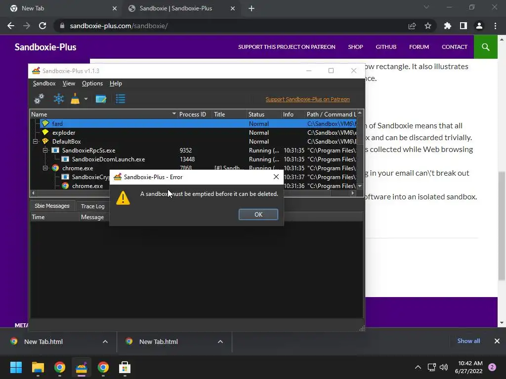Image resolution: width=506 pixels, height=379 pixels.
Task: Open Microsoft Store from the taskbar
Action: [125, 367]
